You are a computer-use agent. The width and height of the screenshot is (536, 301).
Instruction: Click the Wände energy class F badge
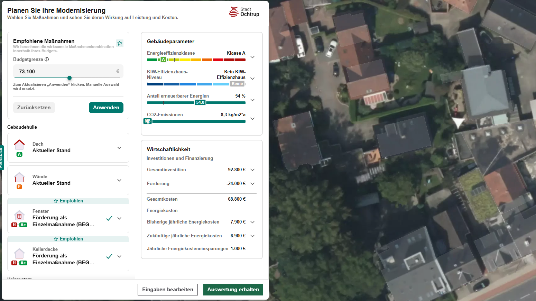point(19,187)
